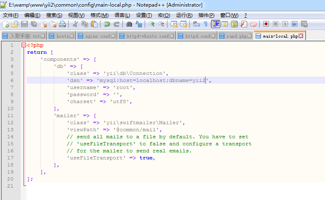This screenshot has width=325, height=200.
Task: Click the green Undo arrow icon
Action: (107, 24)
